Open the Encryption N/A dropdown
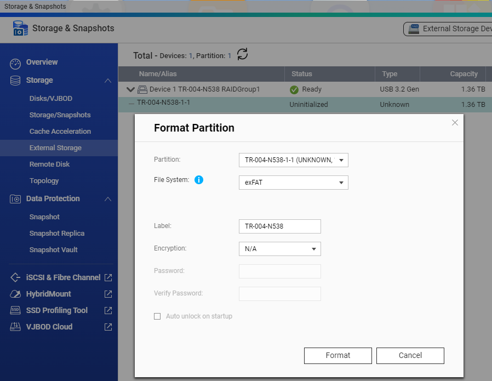 pyautogui.click(x=279, y=249)
